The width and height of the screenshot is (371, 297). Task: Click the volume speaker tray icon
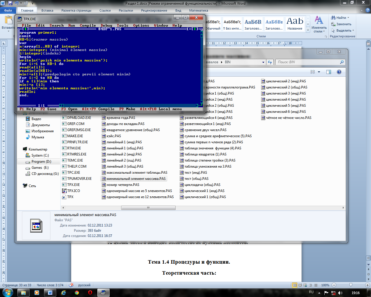[340, 293]
